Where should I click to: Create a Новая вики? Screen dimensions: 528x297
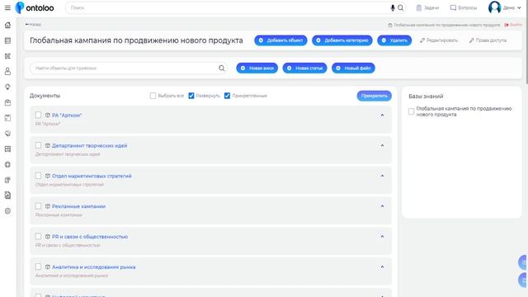[x=257, y=68]
